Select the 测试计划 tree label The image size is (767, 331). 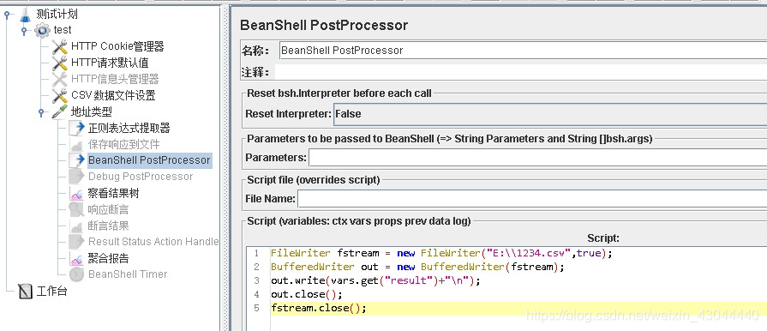coord(57,15)
